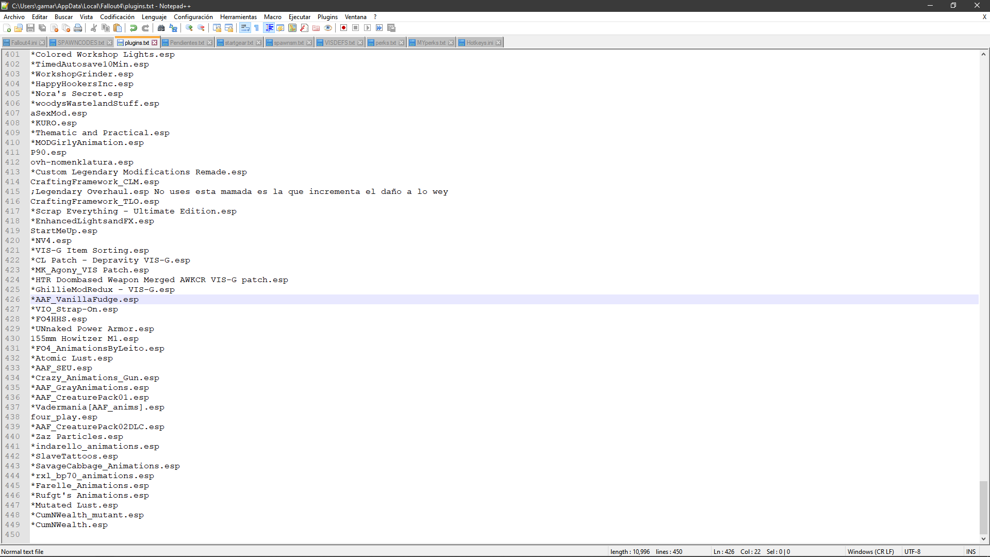
Task: Play back the recorded macro
Action: 368,28
